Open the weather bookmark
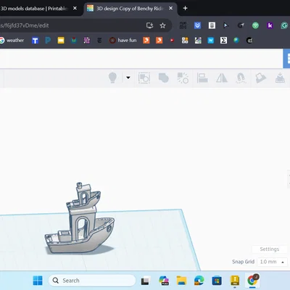 [x=12, y=41]
